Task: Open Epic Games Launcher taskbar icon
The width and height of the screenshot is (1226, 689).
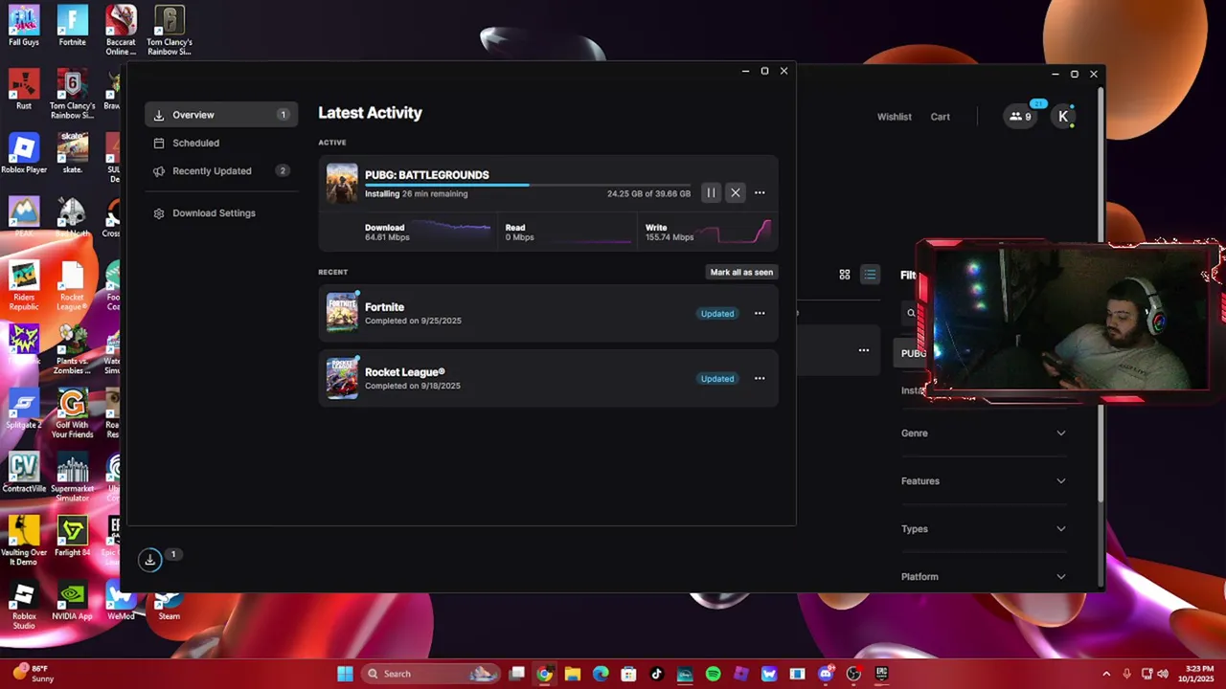Action: [x=881, y=674]
